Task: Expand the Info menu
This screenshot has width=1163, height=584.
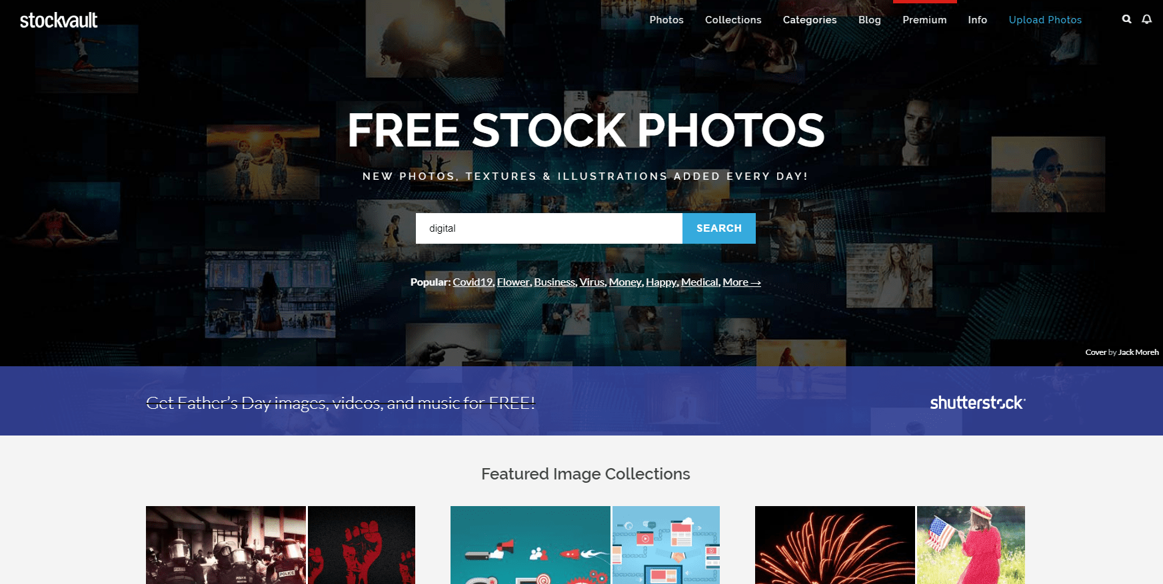Action: click(978, 20)
